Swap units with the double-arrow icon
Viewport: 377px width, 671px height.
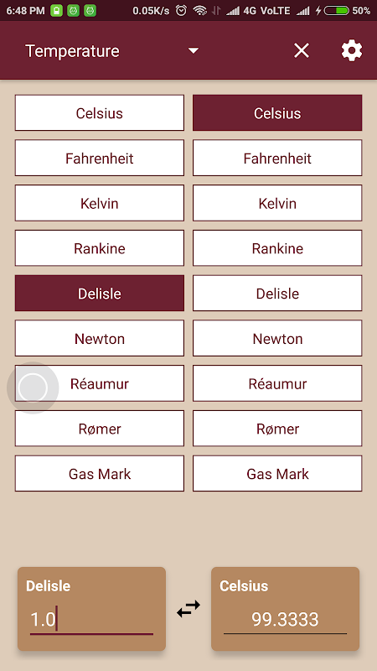tap(188, 609)
